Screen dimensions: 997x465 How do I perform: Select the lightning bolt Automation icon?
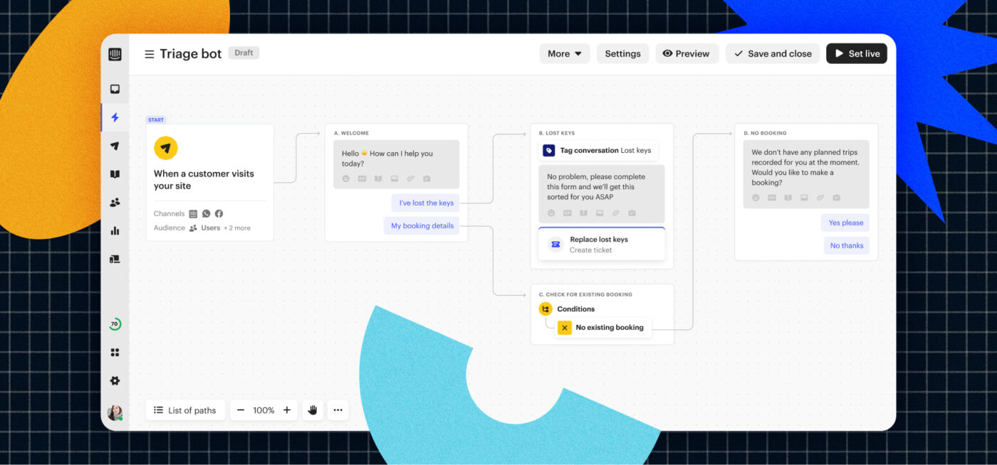pos(115,117)
